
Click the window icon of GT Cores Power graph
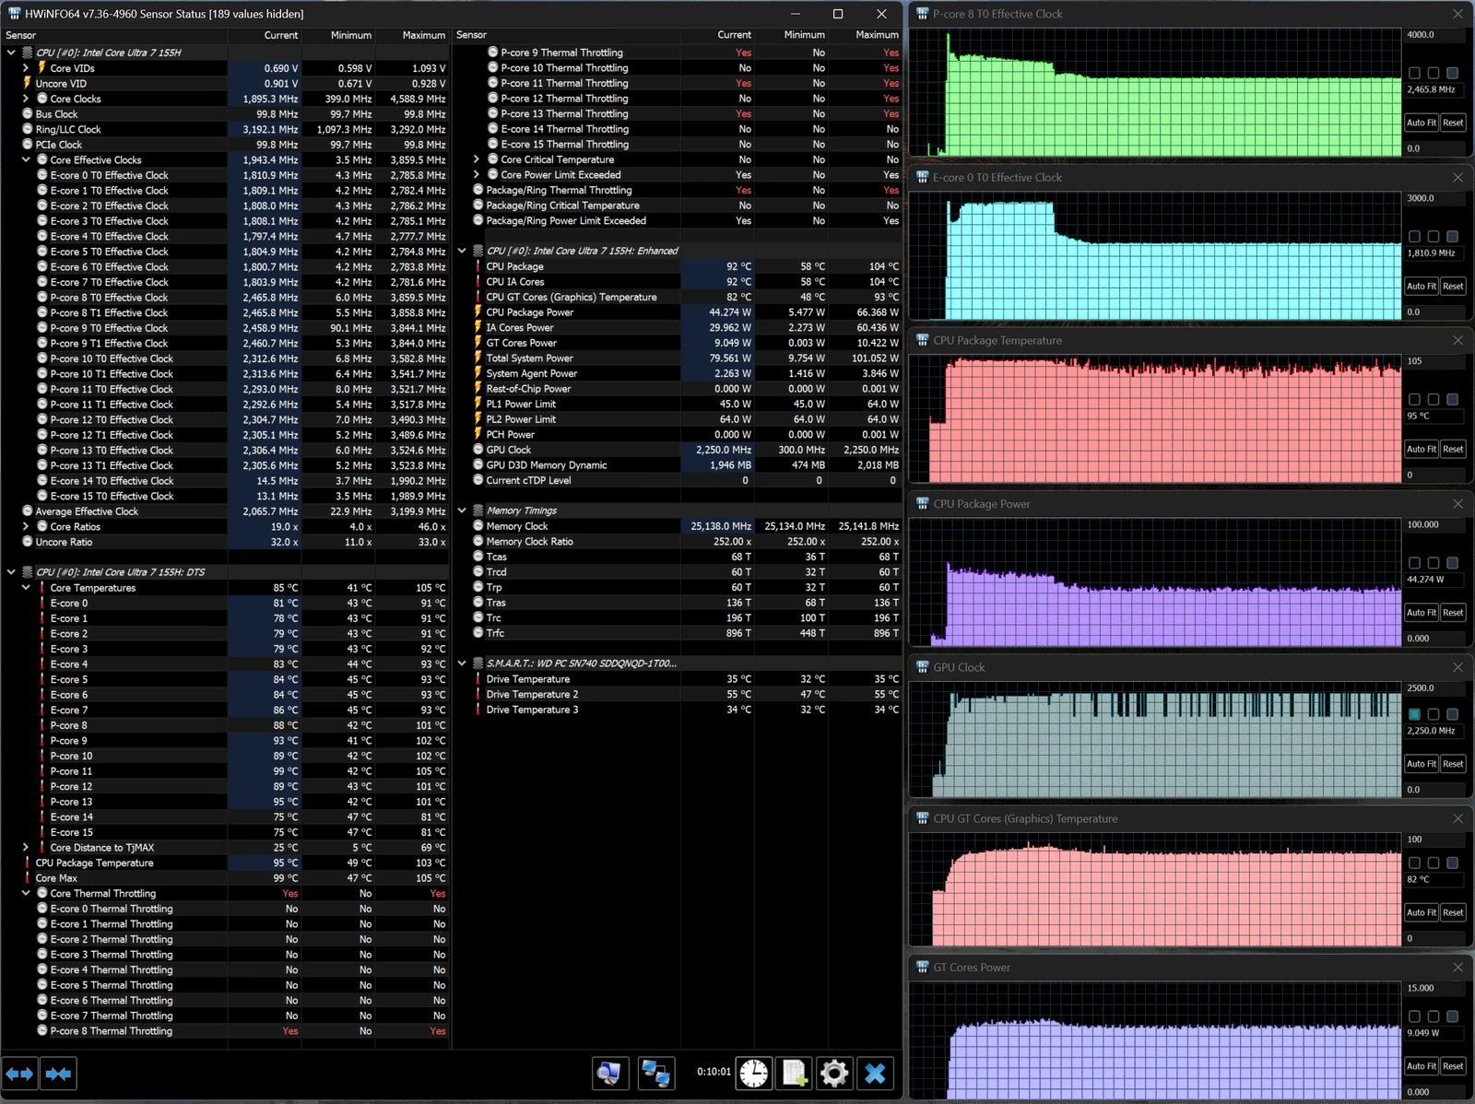click(x=922, y=968)
